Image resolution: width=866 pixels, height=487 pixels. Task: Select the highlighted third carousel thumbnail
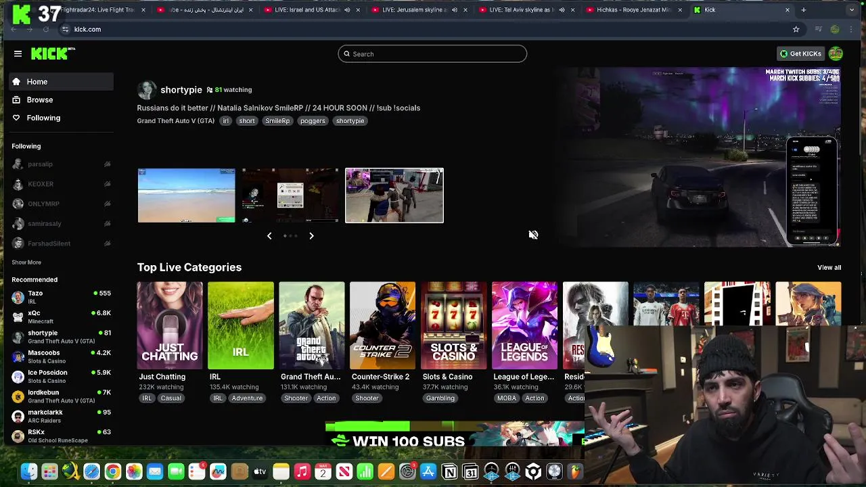394,195
